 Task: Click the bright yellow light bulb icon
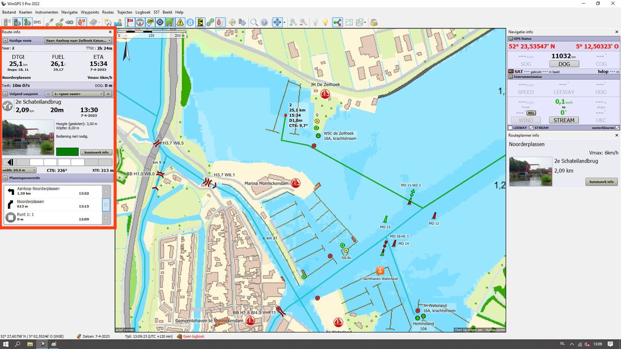click(325, 22)
